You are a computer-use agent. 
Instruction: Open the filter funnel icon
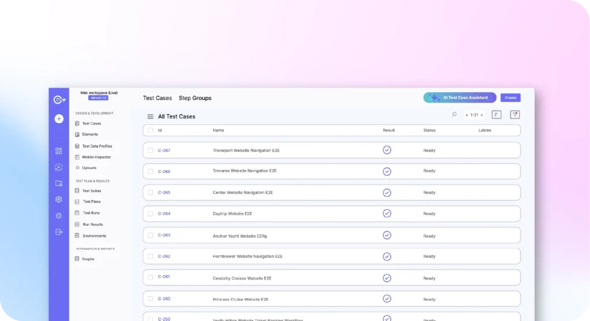(x=515, y=115)
